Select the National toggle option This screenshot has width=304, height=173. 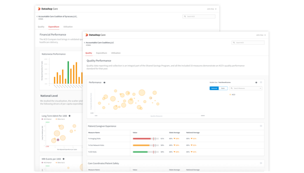214,88
